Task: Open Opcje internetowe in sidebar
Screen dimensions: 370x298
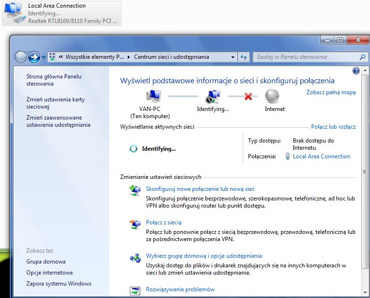Action: pyautogui.click(x=50, y=273)
